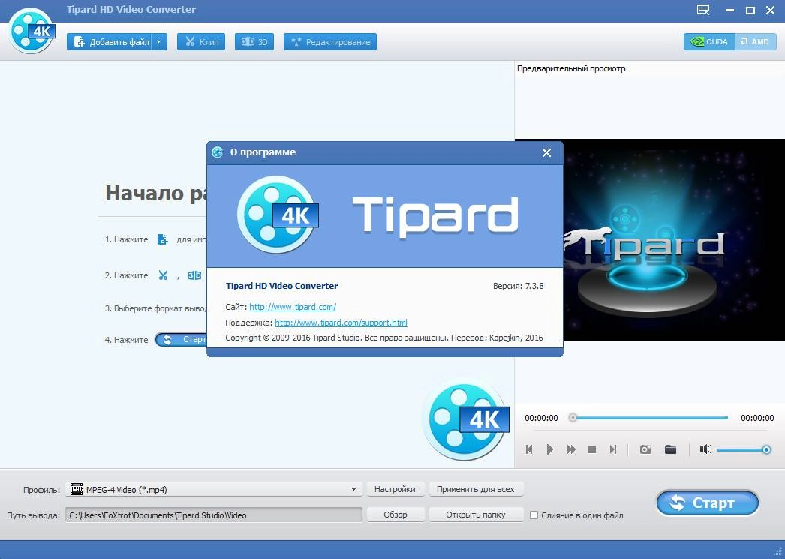
Task: Toggle AMD acceleration
Action: click(756, 41)
